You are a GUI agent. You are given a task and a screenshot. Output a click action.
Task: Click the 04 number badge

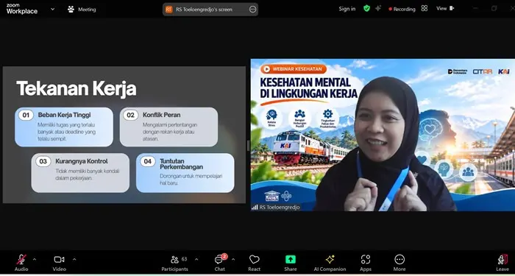click(147, 161)
